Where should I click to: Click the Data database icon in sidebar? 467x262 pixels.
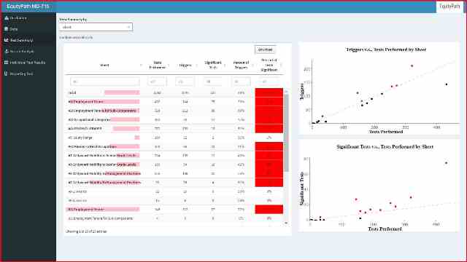(x=7, y=29)
